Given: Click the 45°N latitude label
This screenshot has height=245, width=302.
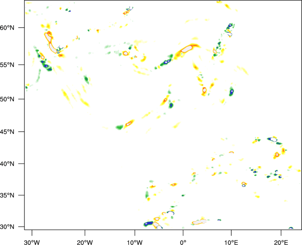Looking at the screenshot, I should [7, 132].
